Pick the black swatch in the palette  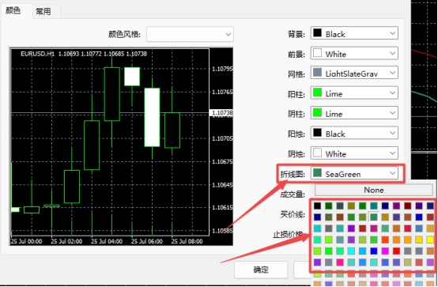coord(317,206)
